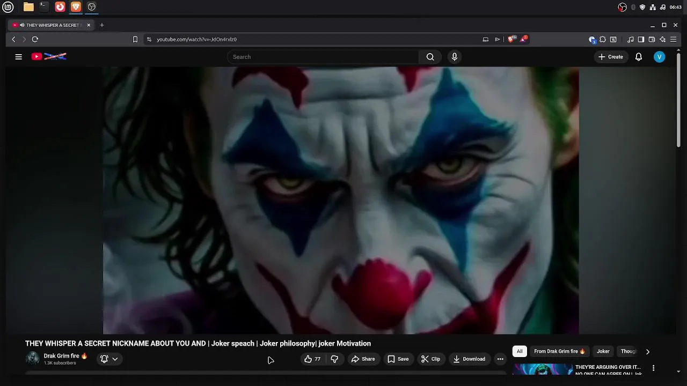This screenshot has width=687, height=386.
Task: Open the browser main hamburger menu
Action: [x=673, y=39]
